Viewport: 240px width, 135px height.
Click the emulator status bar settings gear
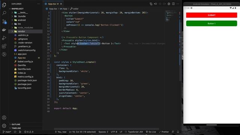pyautogui.click(x=191, y=8)
